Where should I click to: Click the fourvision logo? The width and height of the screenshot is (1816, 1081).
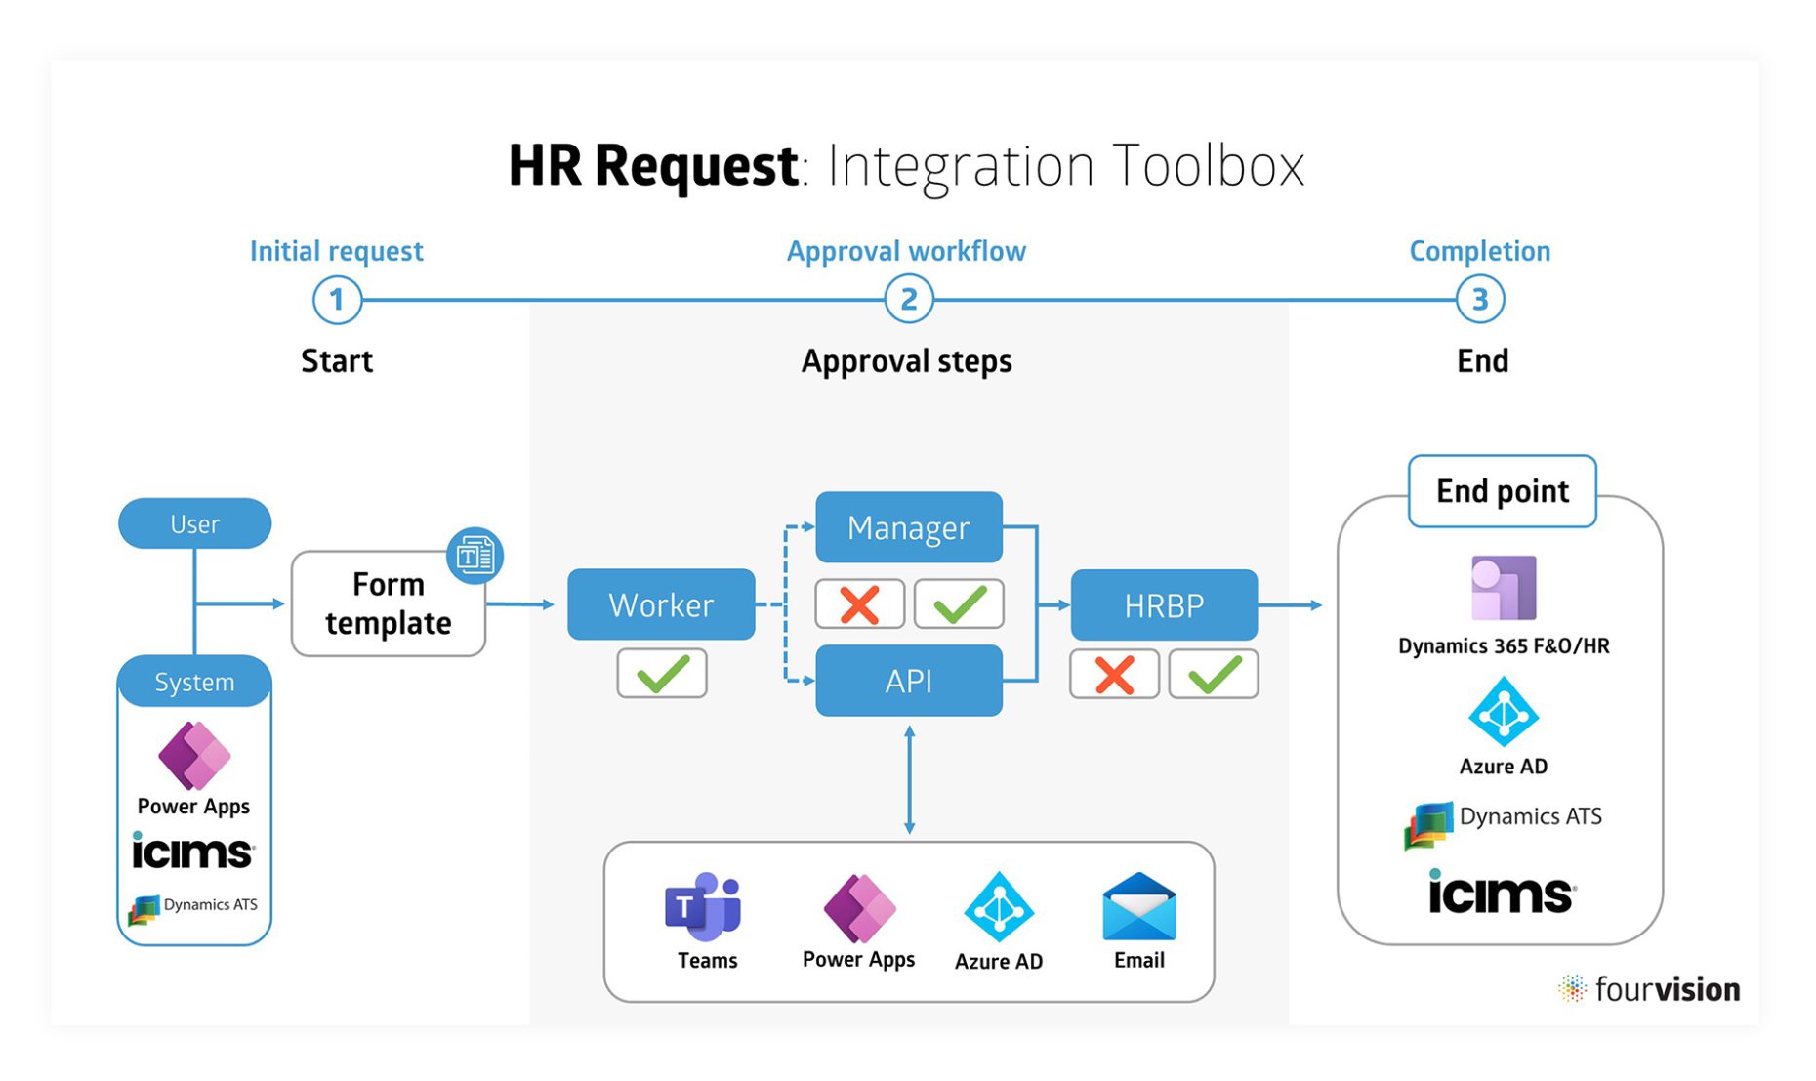click(1650, 989)
